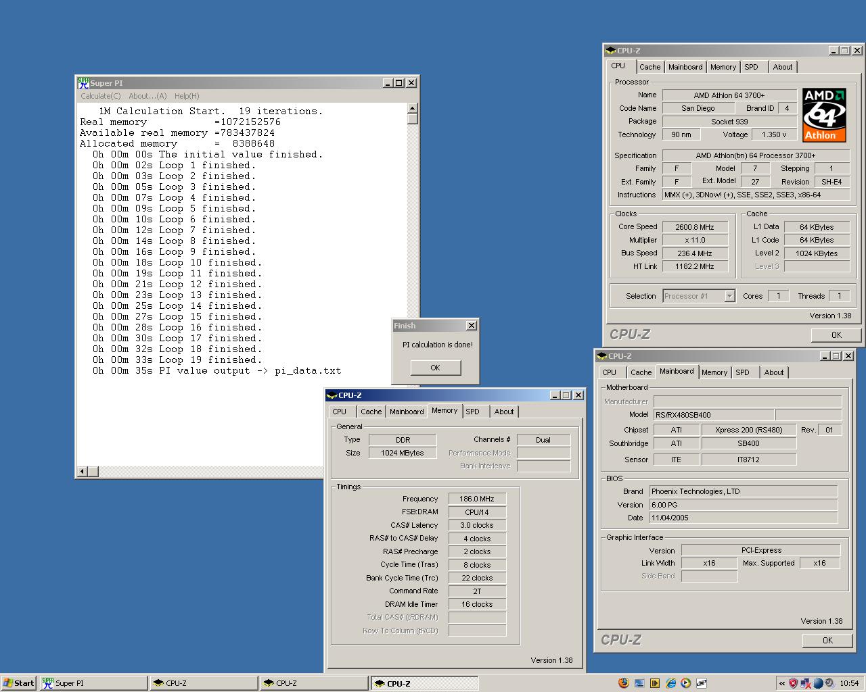
Task: Click the Super PI horizontal scrollbar left arrow
Action: pos(83,471)
